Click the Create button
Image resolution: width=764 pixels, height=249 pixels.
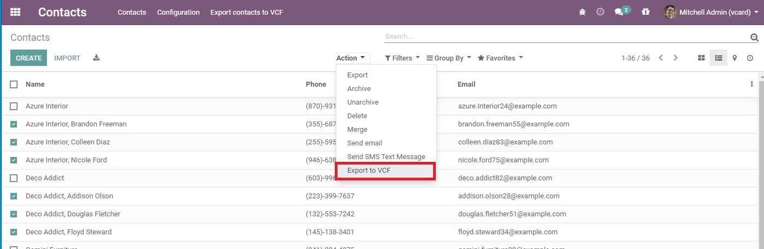click(28, 58)
